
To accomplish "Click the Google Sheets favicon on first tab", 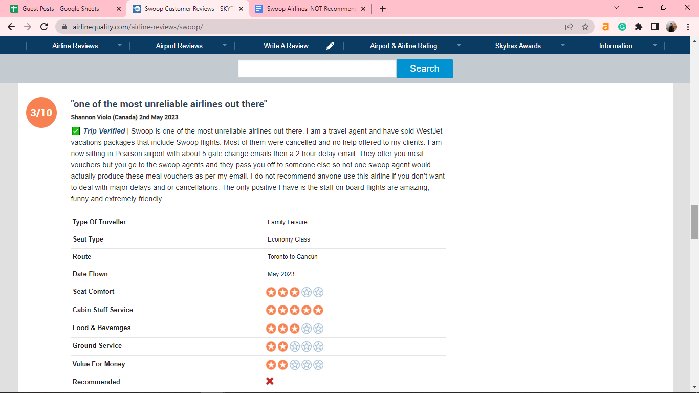I will (x=14, y=9).
